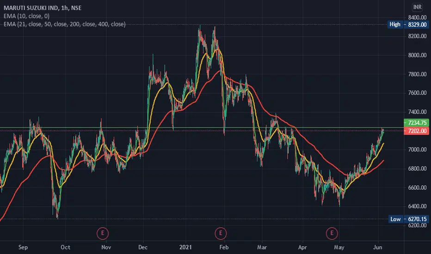
Task: Click the 2021 label on time axis
Action: coord(185,248)
